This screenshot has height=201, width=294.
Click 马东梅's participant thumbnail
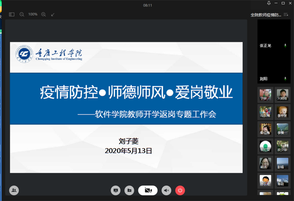[265, 111]
